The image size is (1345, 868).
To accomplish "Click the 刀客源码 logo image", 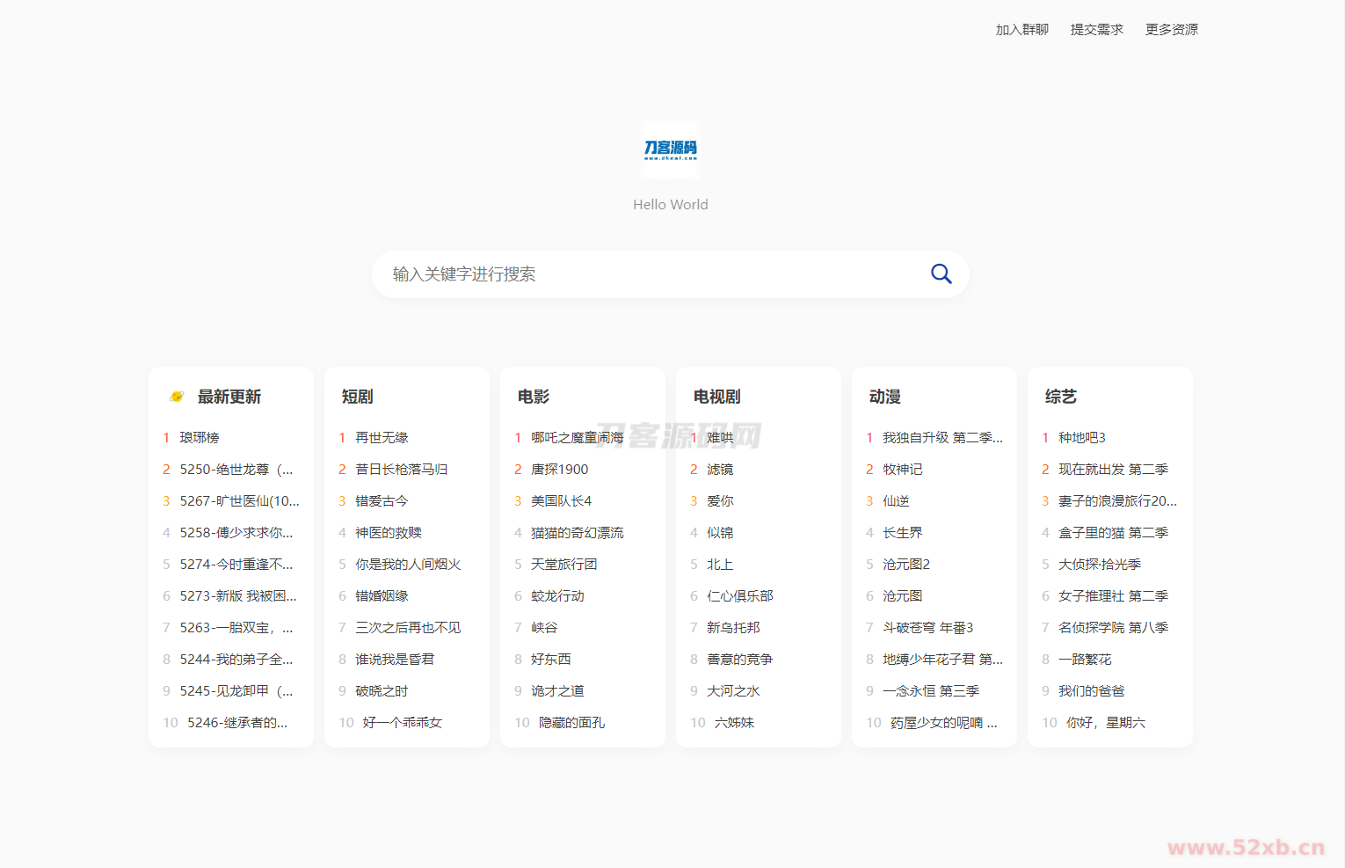I will point(670,149).
